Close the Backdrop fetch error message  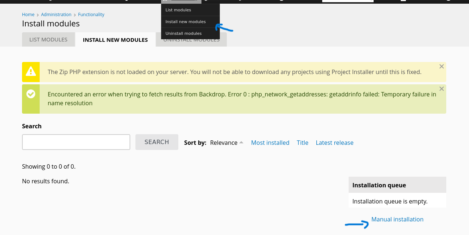point(441,89)
